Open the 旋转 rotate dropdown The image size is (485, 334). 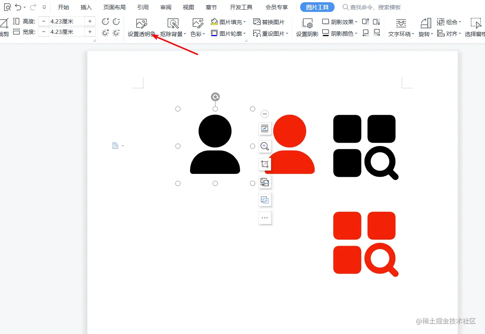[426, 28]
